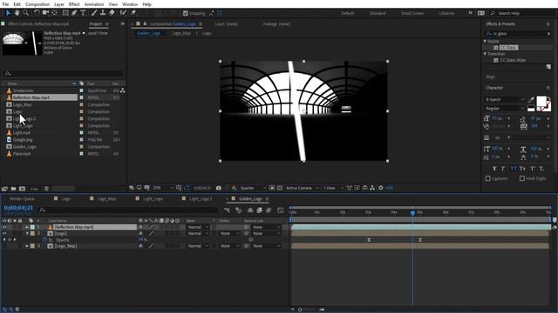This screenshot has width=558, height=313.
Task: Select CC Glass Wipe transition effect
Action: tap(513, 60)
